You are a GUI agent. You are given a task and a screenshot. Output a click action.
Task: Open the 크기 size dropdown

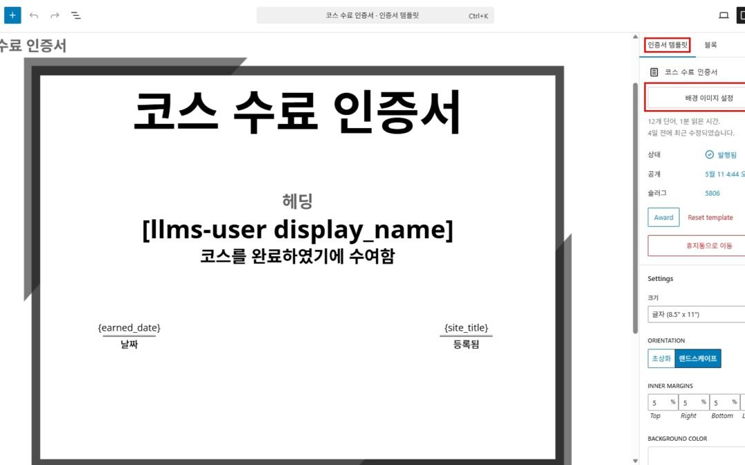tap(697, 314)
